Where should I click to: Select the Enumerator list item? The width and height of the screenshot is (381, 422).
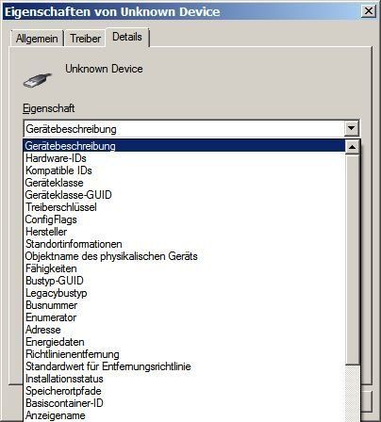184,317
